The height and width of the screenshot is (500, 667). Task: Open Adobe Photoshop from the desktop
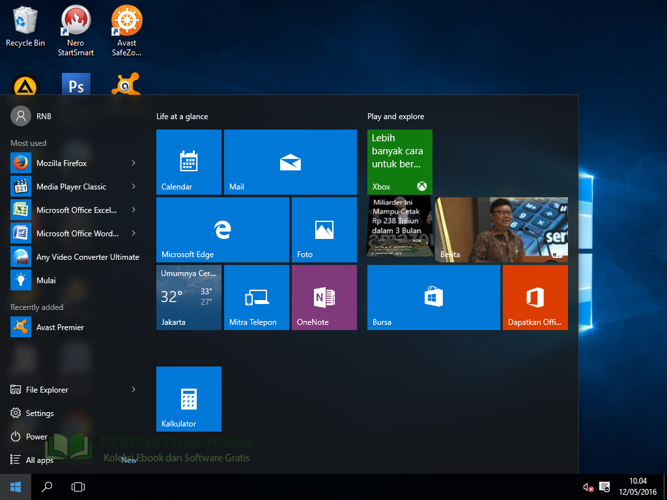76,84
